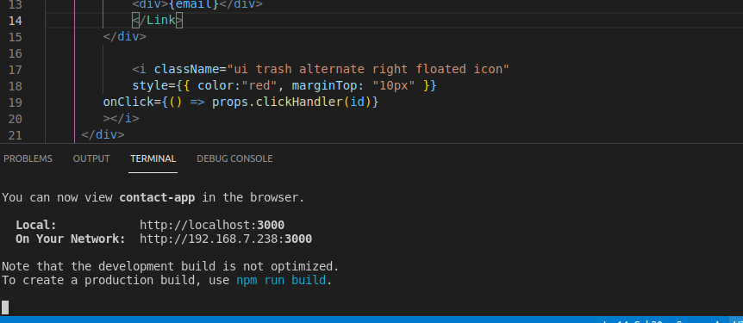The width and height of the screenshot is (743, 323).
Task: Click the 'On Your Network:' label
Action: [71, 239]
